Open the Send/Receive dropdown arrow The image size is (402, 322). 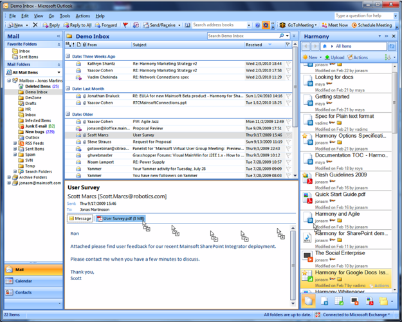(x=179, y=25)
